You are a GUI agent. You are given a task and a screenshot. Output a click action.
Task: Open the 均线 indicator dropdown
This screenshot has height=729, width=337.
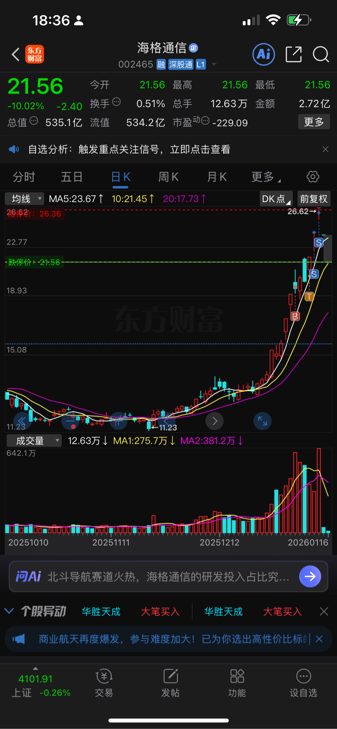25,199
